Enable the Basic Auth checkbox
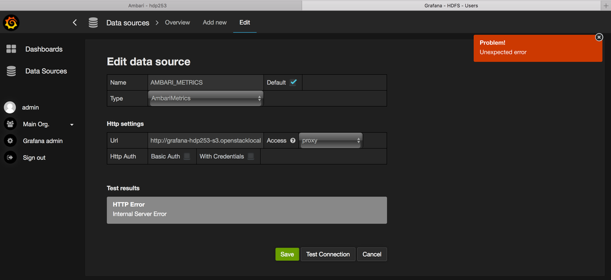 point(187,156)
